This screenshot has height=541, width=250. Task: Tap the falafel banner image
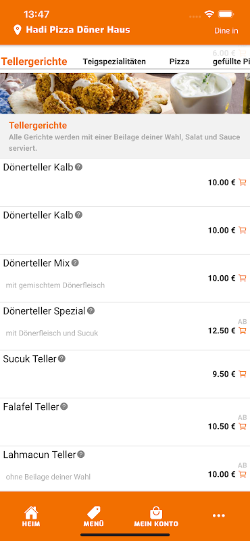125,93
